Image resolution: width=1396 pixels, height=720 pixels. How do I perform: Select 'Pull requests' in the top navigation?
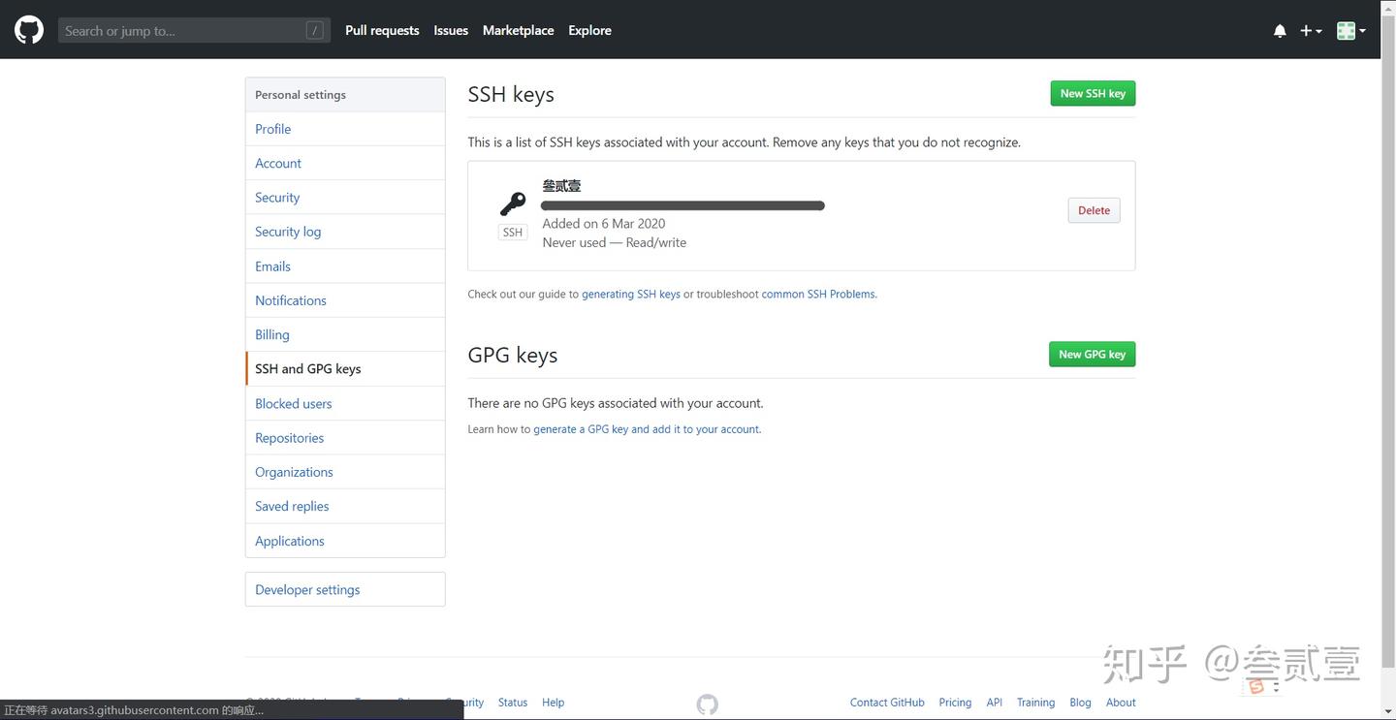381,30
